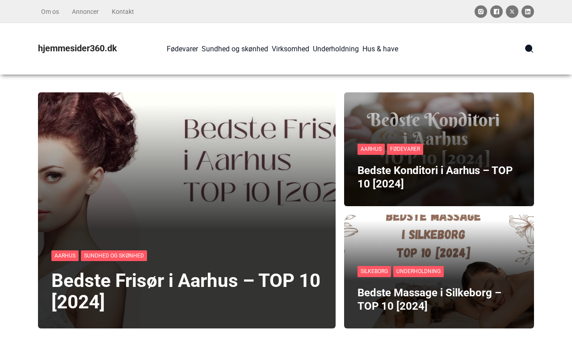Open the Annoncer link
The image size is (572, 357).
point(85,12)
